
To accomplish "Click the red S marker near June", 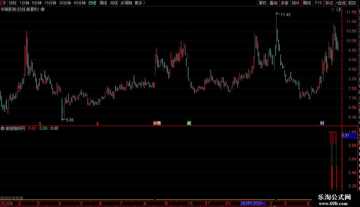I will (97, 124).
